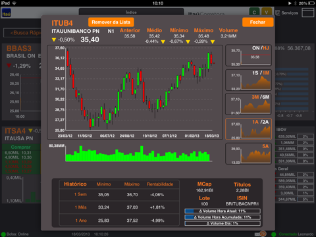Tap the ITUB4 ticker title
The height and width of the screenshot is (237, 316).
click(x=62, y=23)
